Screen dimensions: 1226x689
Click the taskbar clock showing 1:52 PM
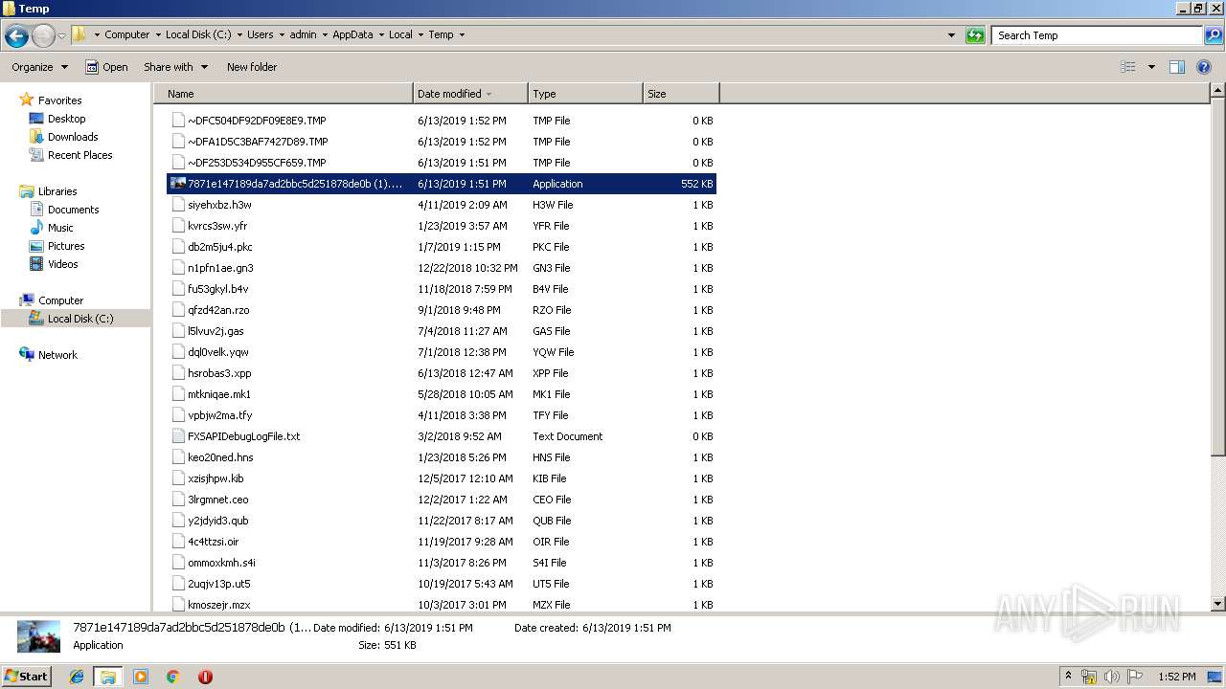1176,677
